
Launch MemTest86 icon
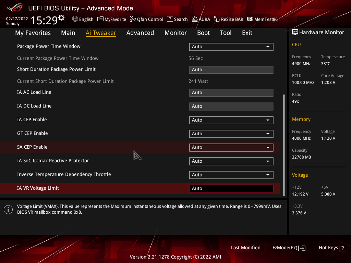pyautogui.click(x=250, y=19)
